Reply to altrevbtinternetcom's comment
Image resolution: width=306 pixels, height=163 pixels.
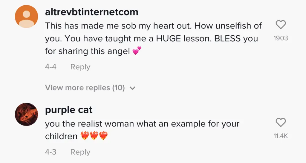click(x=80, y=67)
